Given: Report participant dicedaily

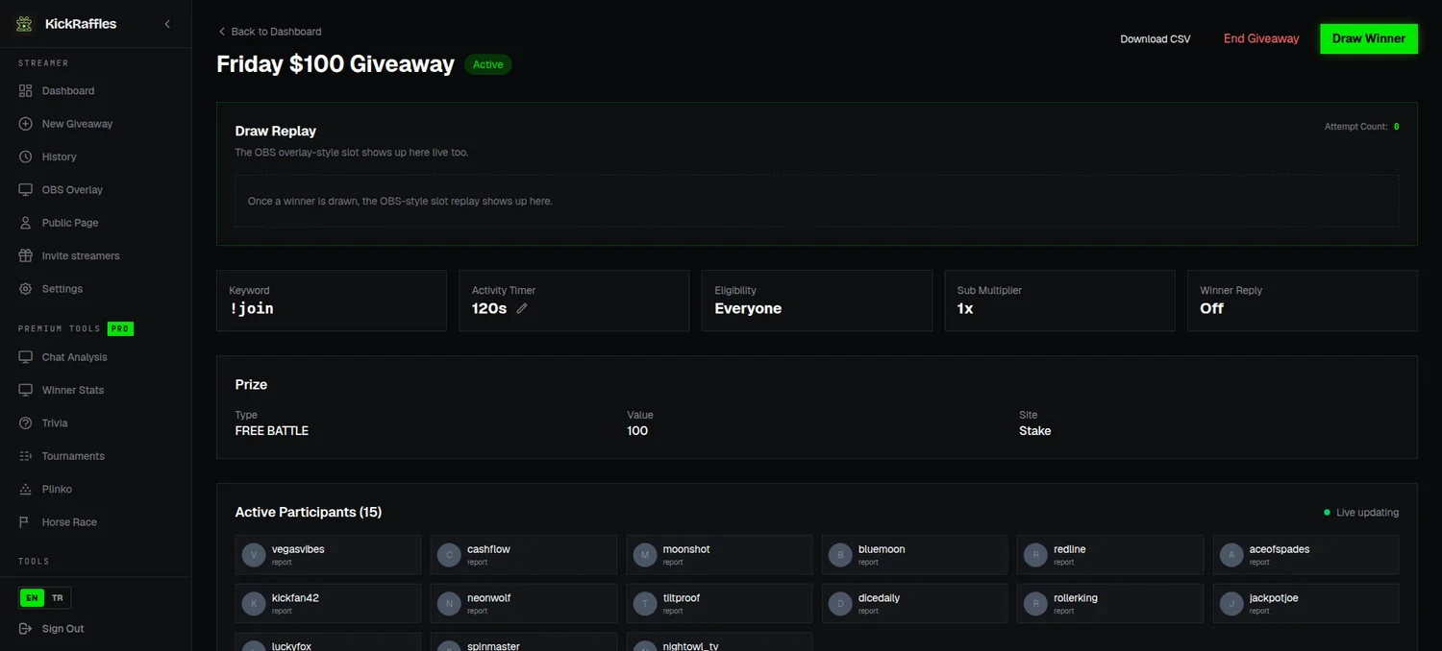Looking at the screenshot, I should 868,611.
